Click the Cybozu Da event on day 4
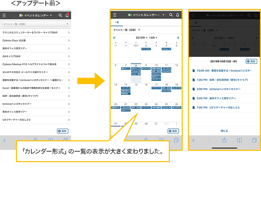Viewport: 261px width, 197px height. (166, 49)
